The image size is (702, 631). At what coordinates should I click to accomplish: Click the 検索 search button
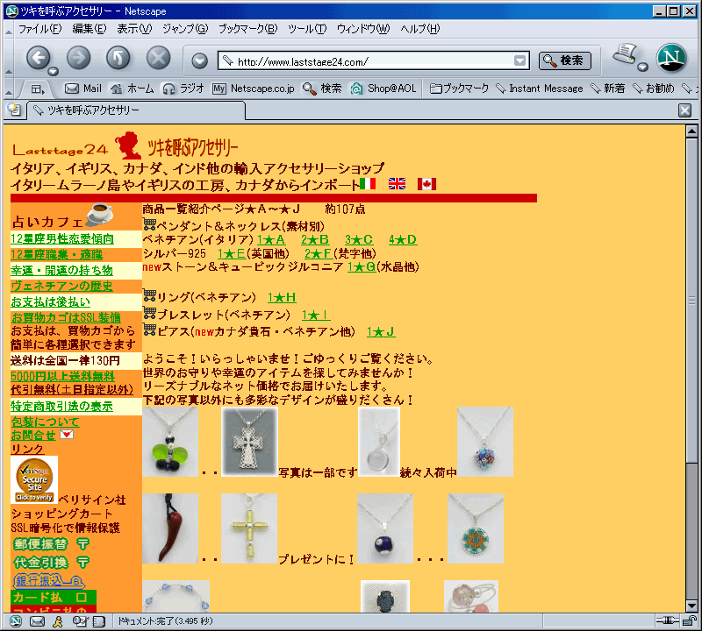[564, 60]
